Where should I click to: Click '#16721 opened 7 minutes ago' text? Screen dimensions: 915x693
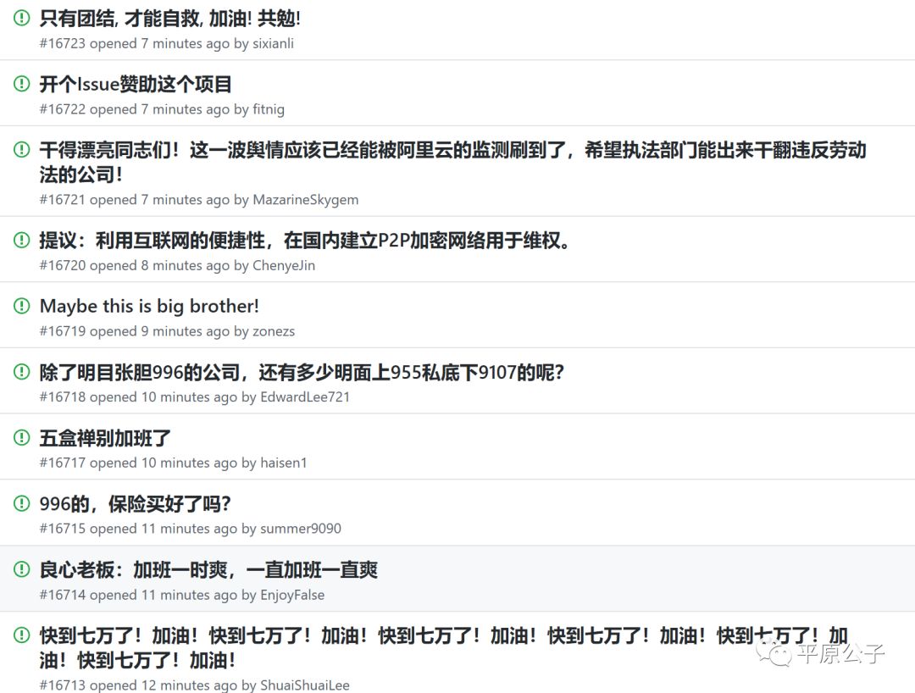[x=135, y=200]
